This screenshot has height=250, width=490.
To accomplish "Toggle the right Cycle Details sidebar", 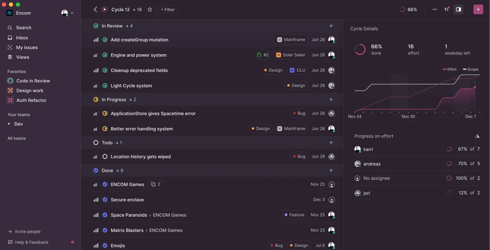I will tap(458, 9).
